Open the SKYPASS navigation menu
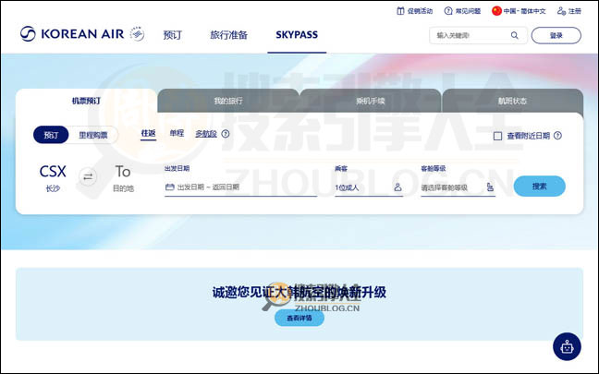The image size is (599, 374). (297, 35)
